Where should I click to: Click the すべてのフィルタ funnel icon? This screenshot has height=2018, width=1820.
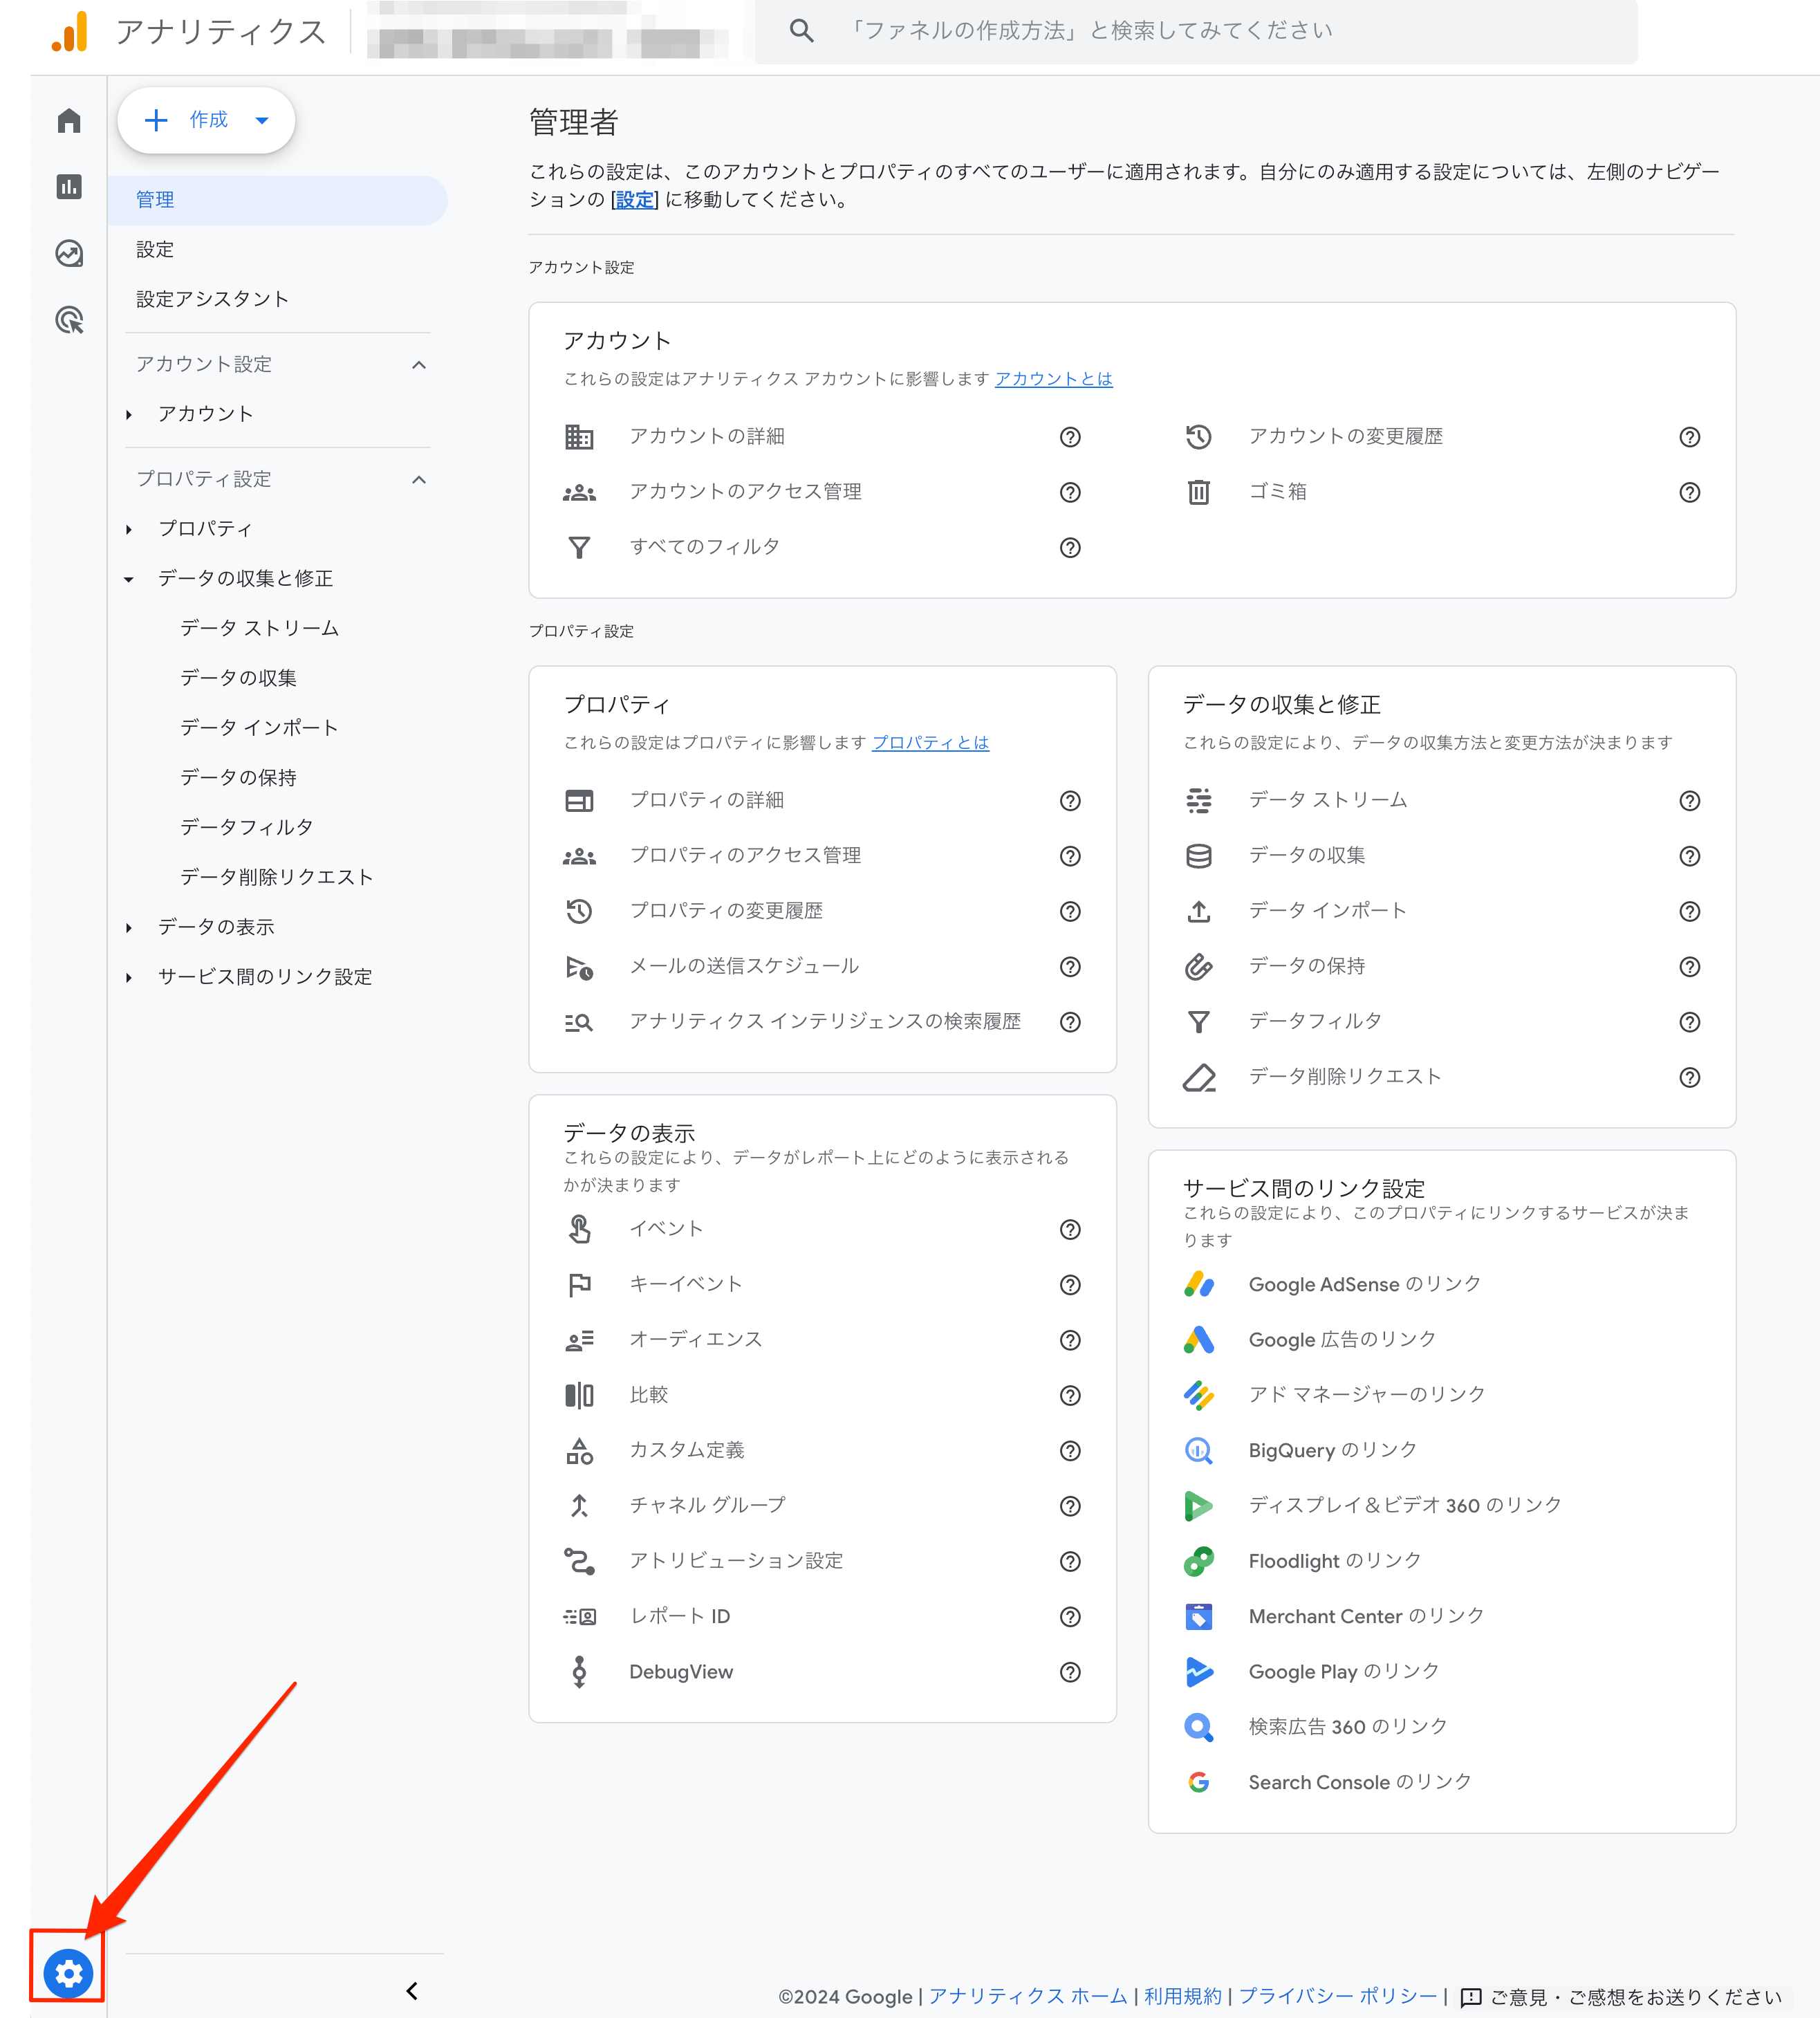579,547
